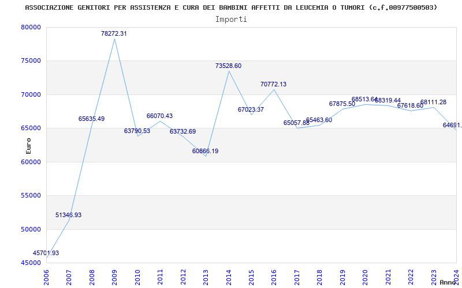Click the data label 45701.93
The image size is (462, 288).
click(x=46, y=253)
